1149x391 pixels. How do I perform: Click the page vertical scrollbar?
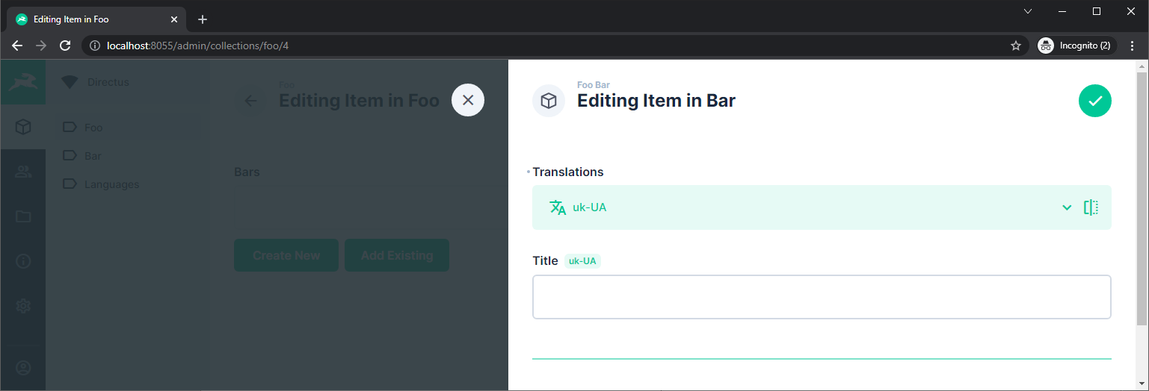[1142, 199]
